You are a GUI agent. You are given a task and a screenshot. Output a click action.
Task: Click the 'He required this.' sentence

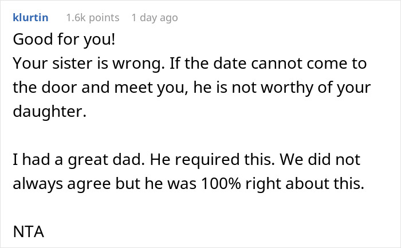[x=213, y=160]
